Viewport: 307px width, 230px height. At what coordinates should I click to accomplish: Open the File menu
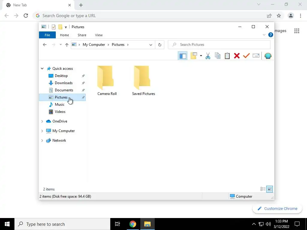click(x=47, y=35)
